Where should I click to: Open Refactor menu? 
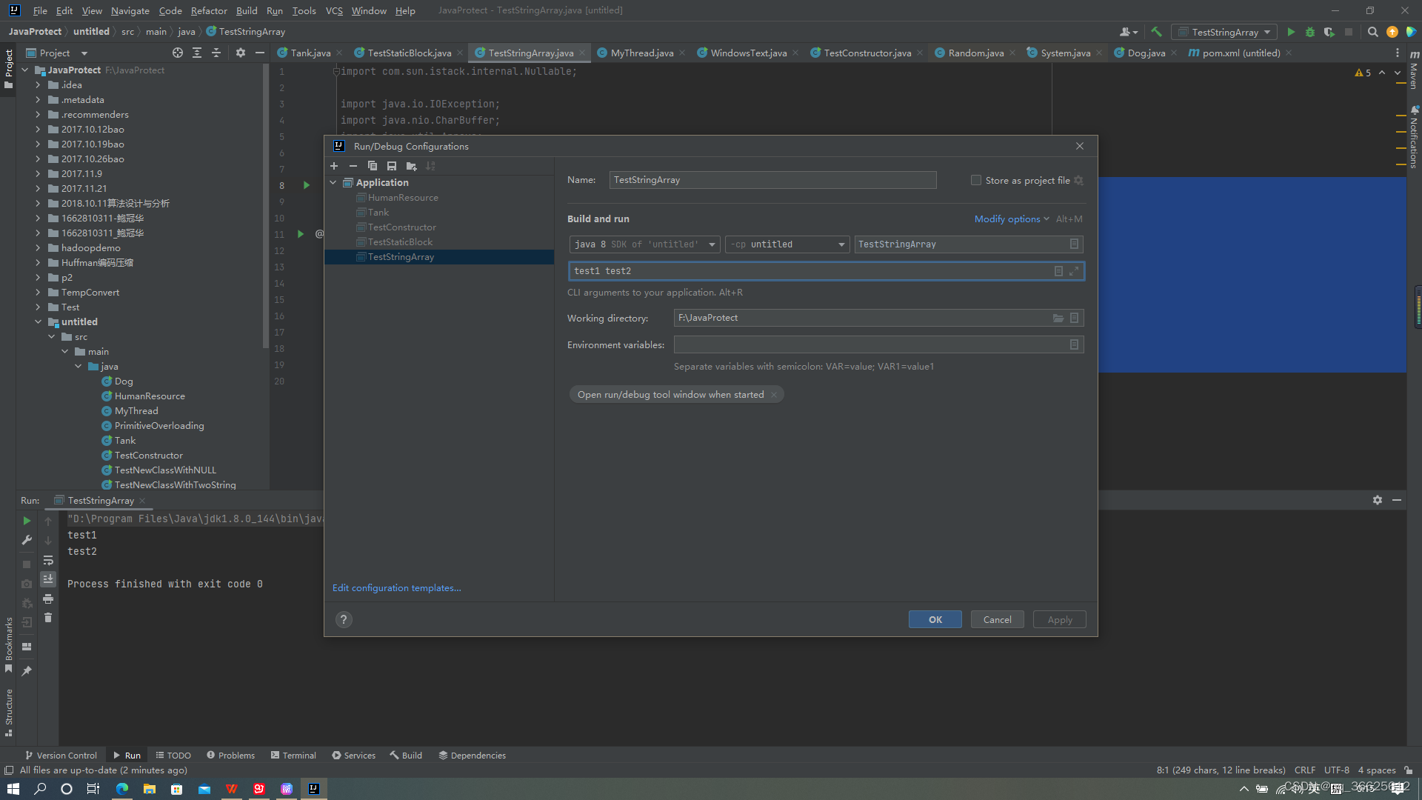pos(209,10)
